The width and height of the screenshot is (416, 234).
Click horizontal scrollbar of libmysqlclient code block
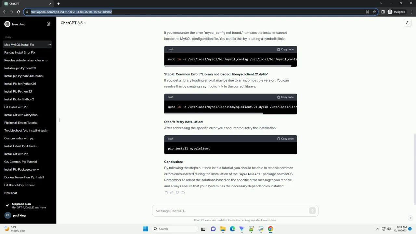pos(214,113)
